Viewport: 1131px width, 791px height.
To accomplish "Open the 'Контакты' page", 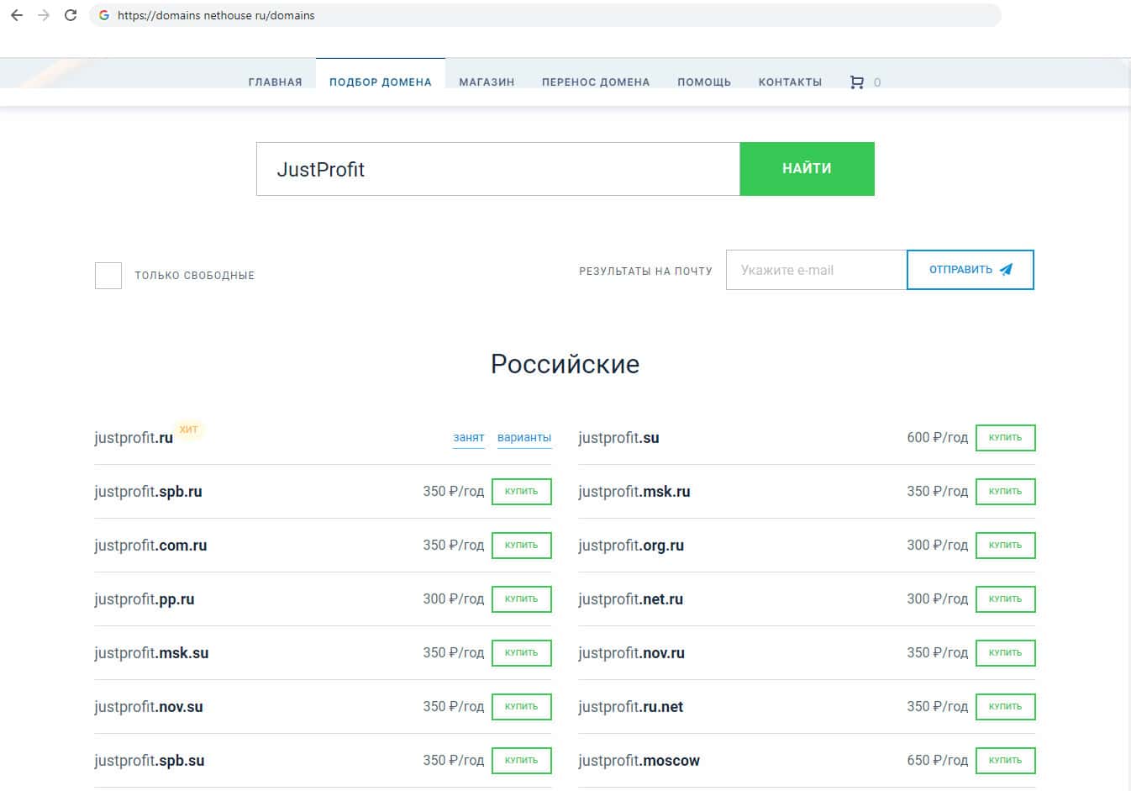I will pos(790,82).
